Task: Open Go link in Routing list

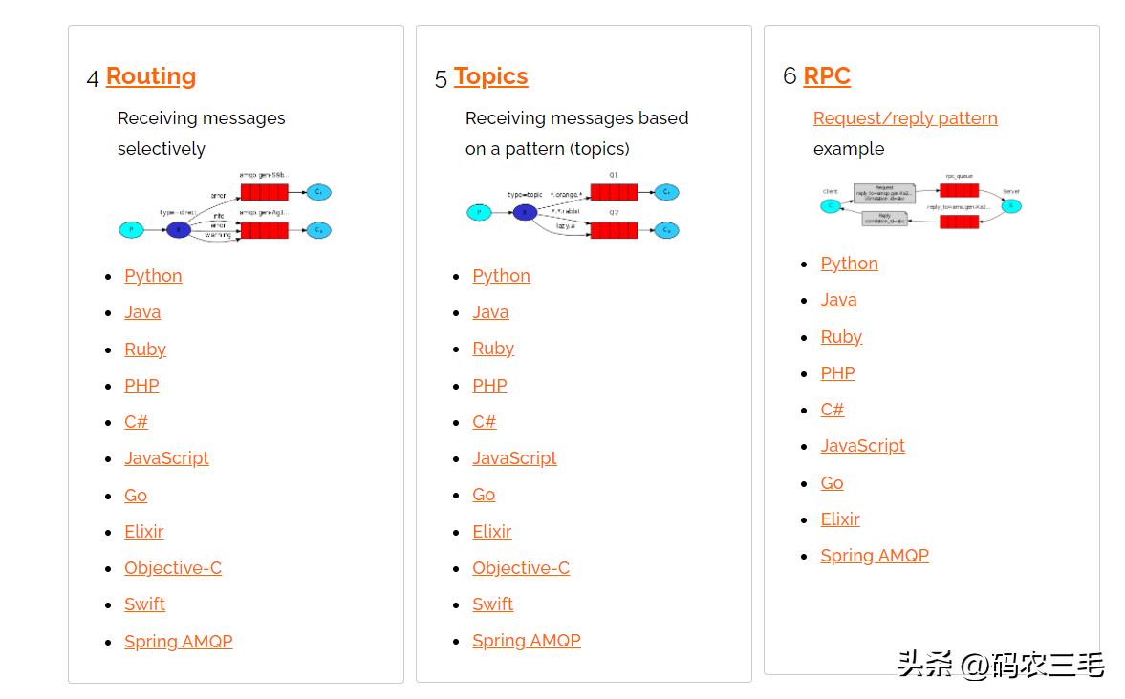Action: 136,496
